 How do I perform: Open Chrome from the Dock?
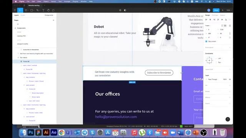pyautogui.click(x=61, y=133)
